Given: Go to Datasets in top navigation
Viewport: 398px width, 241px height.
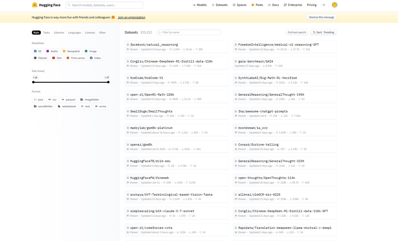Looking at the screenshot, I should 220,5.
